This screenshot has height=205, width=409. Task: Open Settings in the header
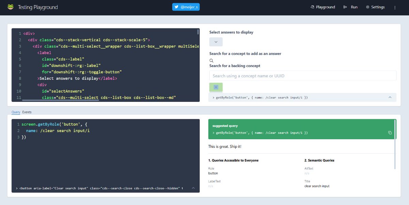[375, 7]
